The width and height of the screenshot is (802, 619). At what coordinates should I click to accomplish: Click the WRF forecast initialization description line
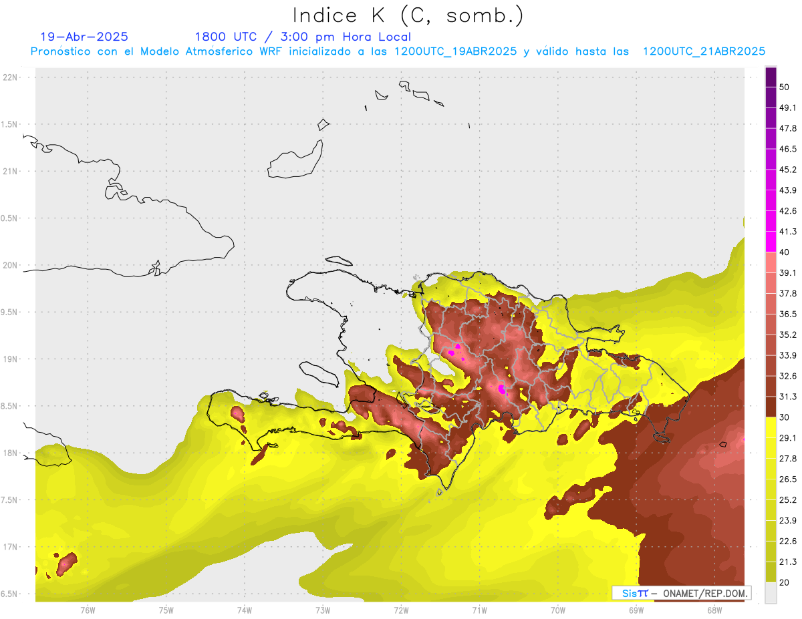coord(398,51)
